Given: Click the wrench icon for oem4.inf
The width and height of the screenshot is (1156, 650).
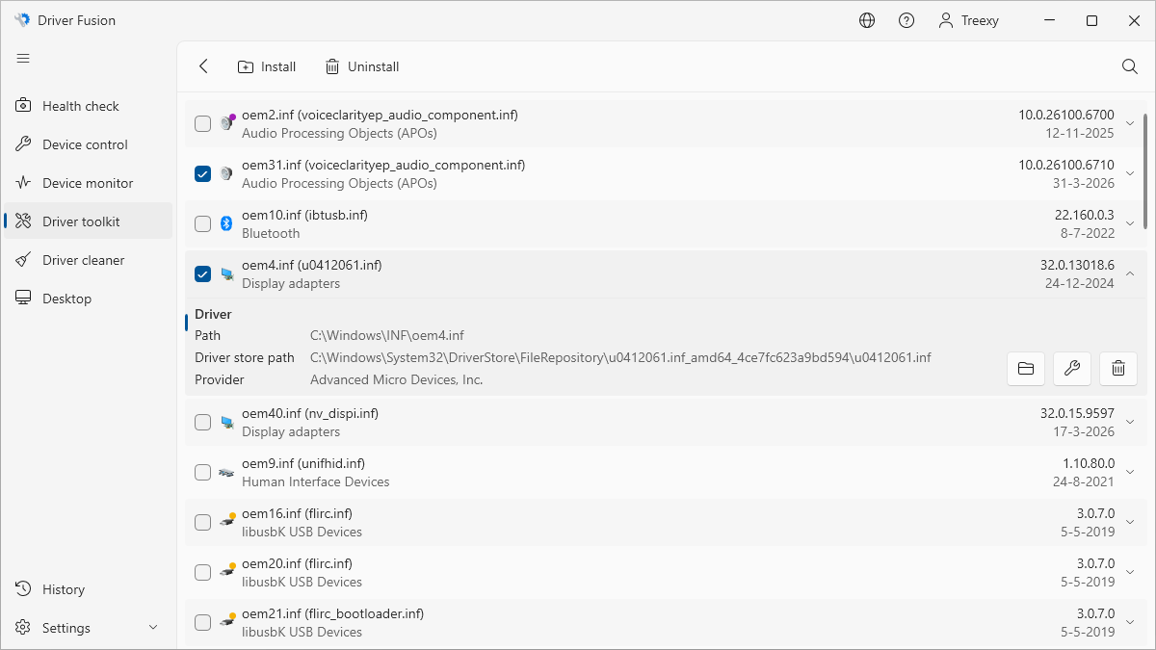Looking at the screenshot, I should [x=1072, y=368].
